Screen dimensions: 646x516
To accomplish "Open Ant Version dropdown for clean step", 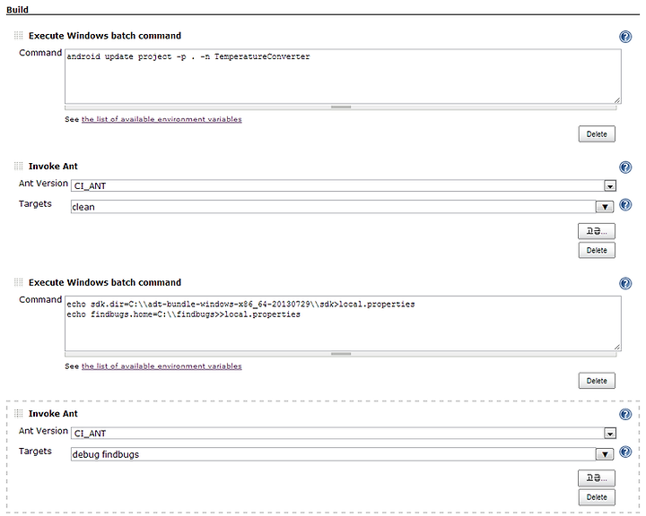I will point(610,186).
